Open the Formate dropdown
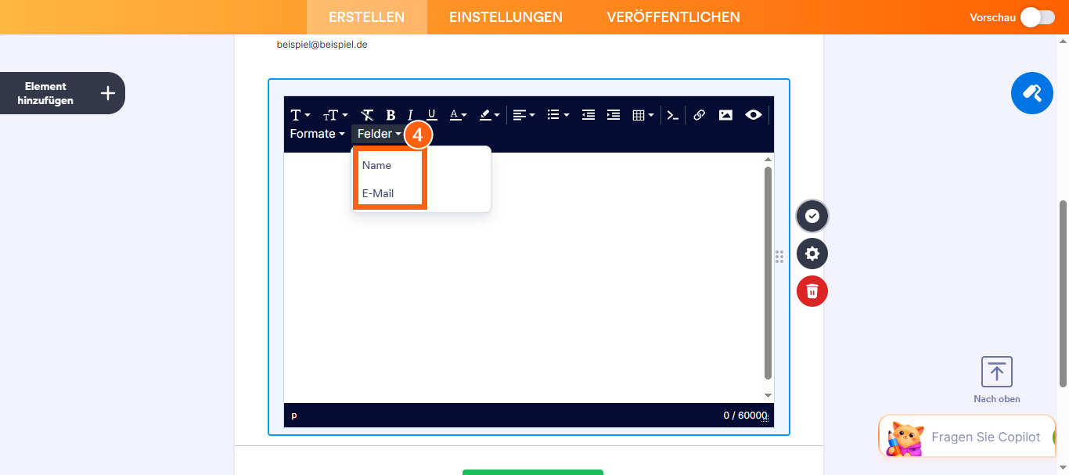The height and width of the screenshot is (475, 1069). (x=317, y=134)
